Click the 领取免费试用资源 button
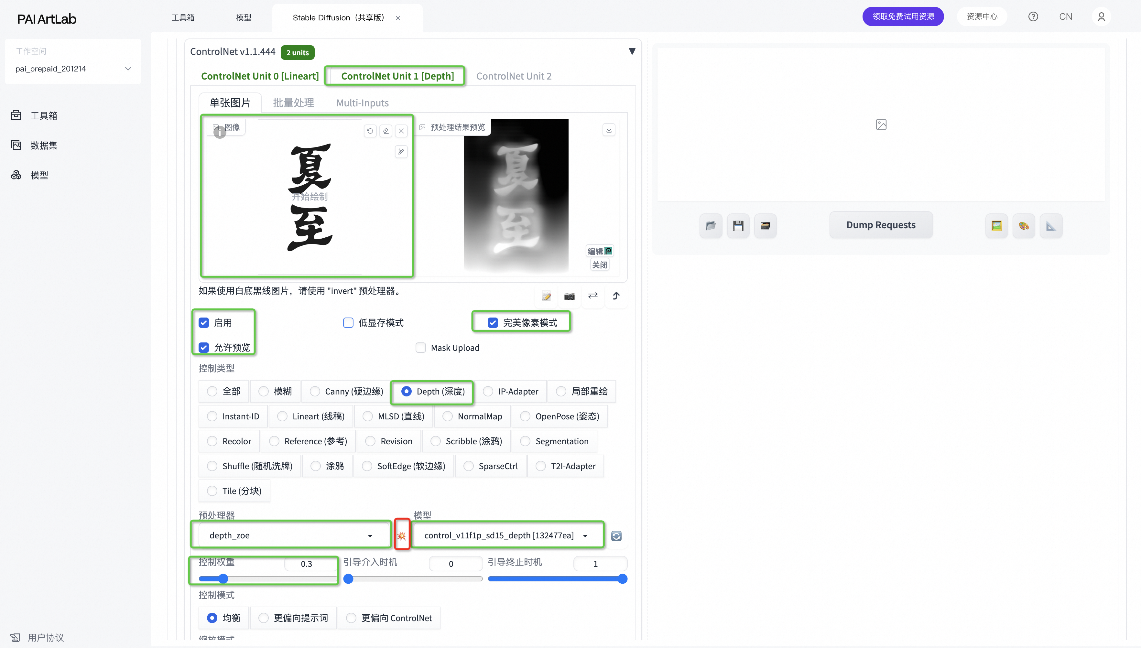This screenshot has height=648, width=1141. tap(903, 16)
